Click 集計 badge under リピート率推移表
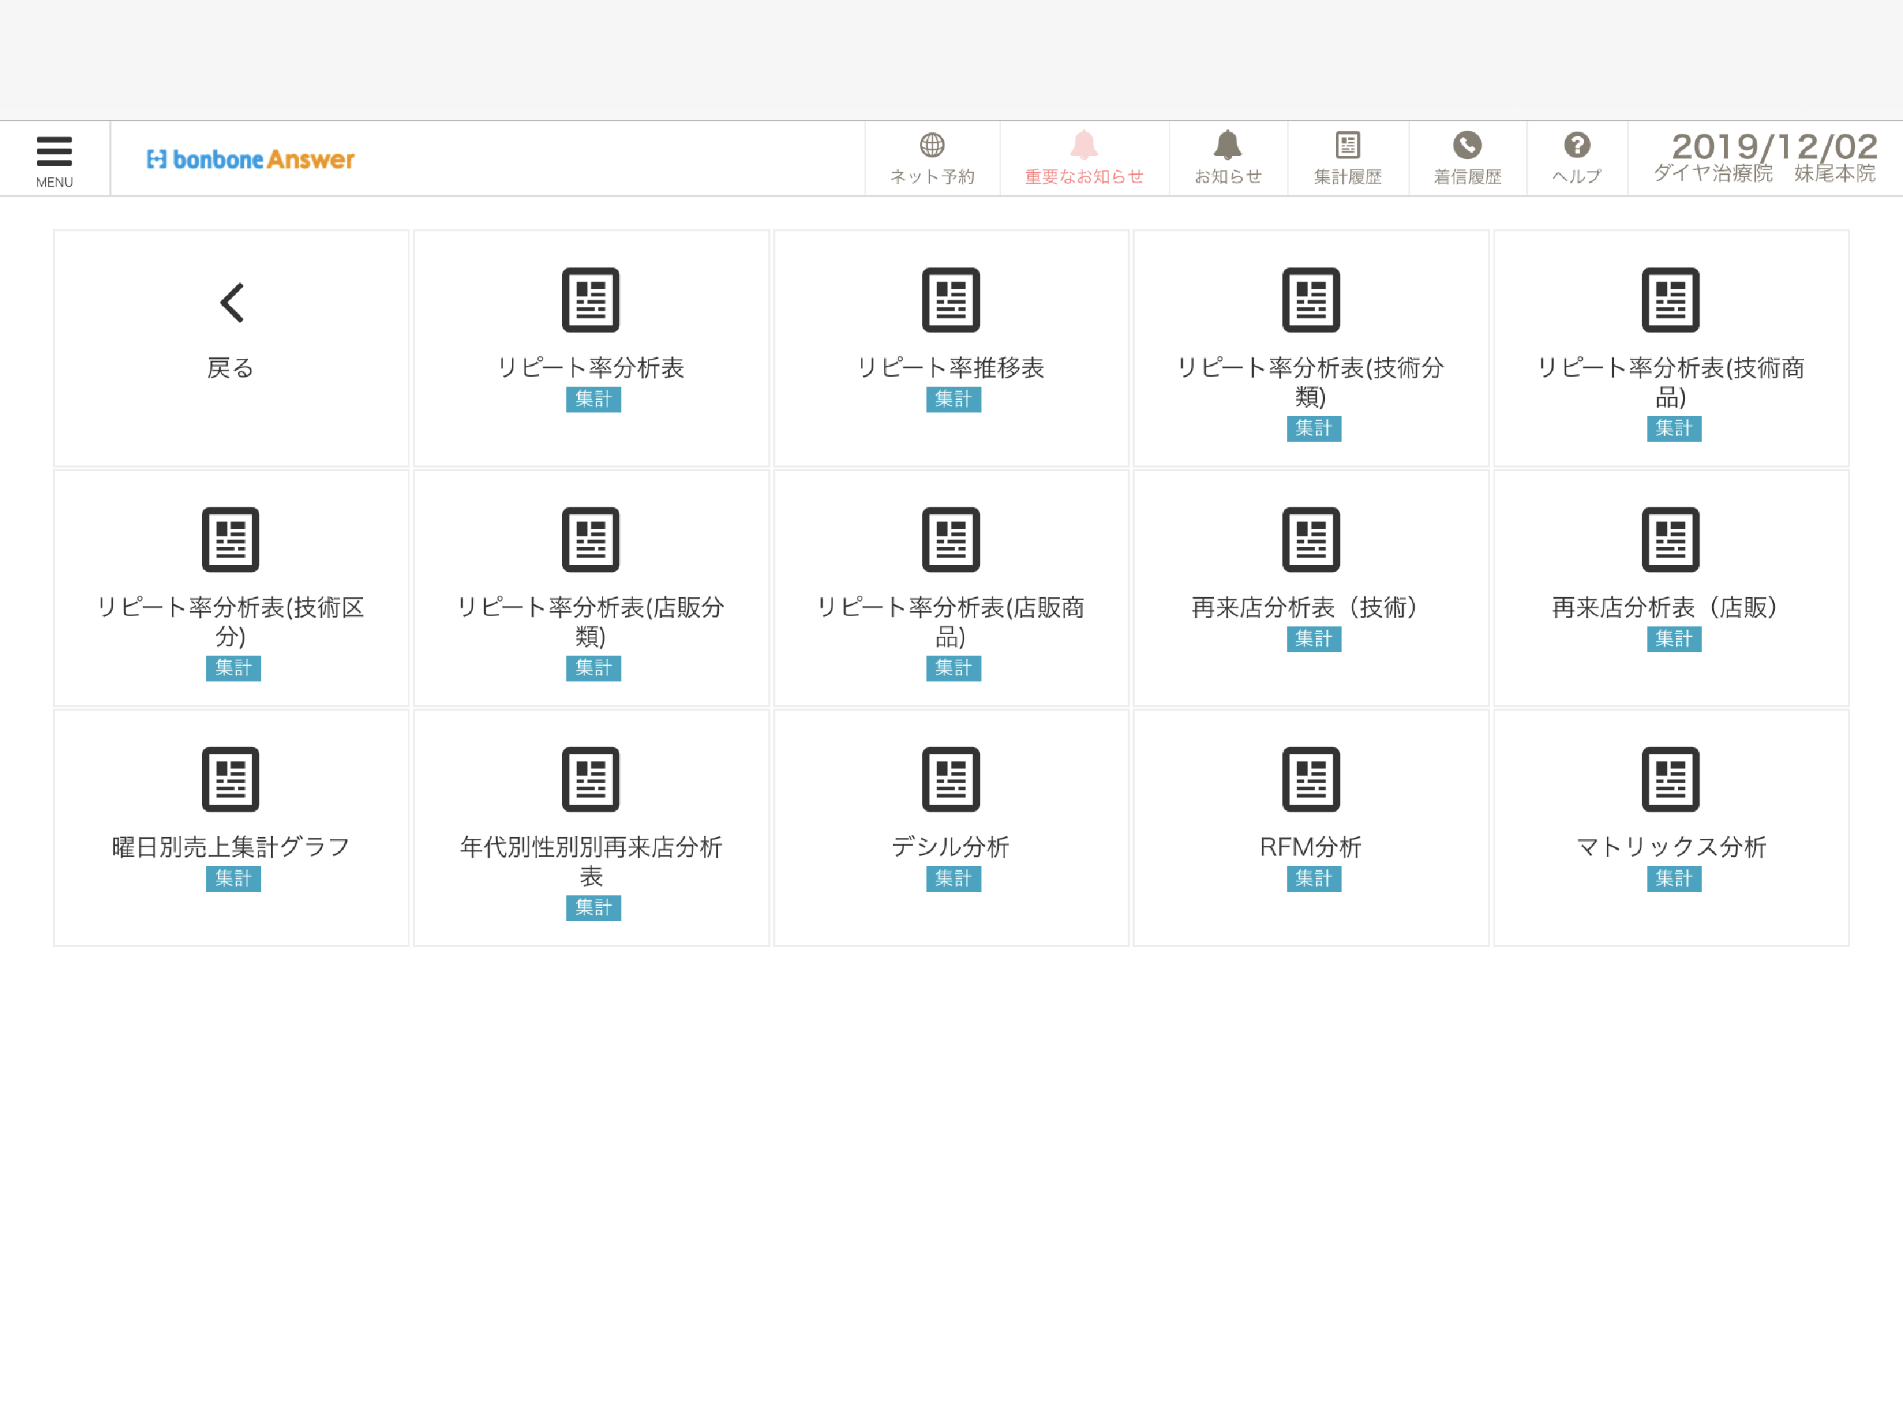1903x1427 pixels. coord(953,399)
